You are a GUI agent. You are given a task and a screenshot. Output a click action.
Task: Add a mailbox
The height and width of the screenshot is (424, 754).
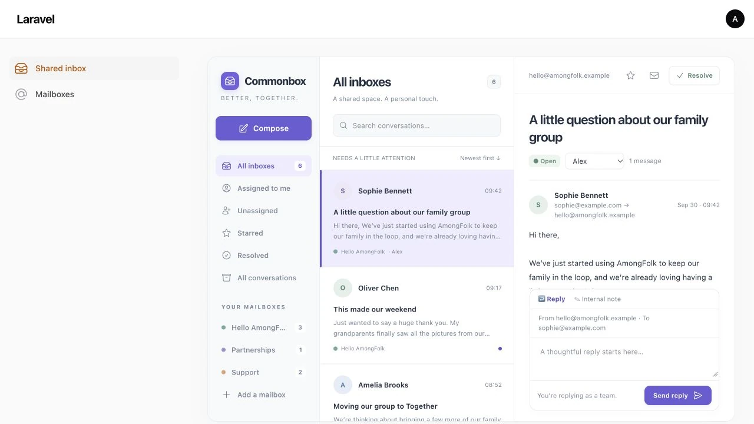pos(263,395)
